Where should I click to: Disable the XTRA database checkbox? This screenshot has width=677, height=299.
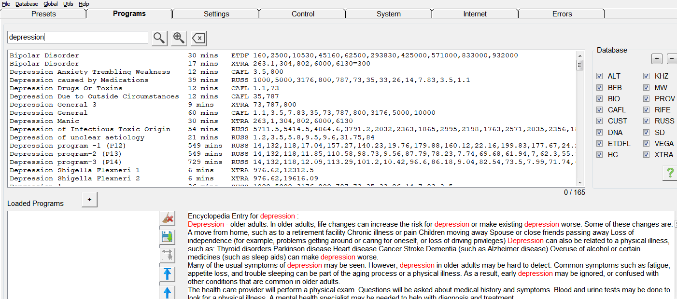pos(647,155)
